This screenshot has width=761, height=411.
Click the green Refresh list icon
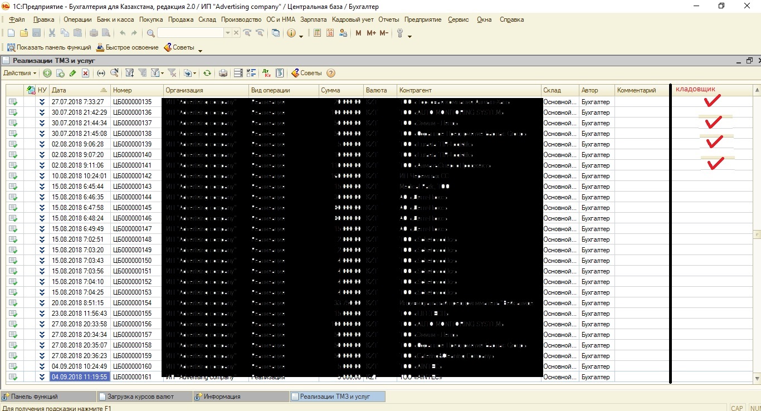(207, 73)
